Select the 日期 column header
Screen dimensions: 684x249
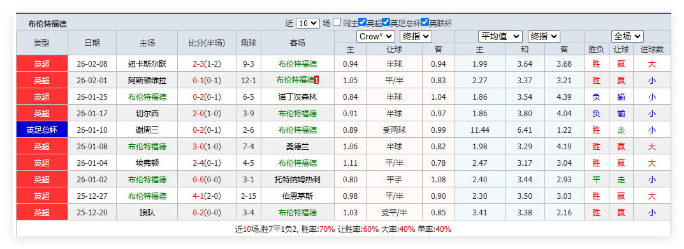tap(92, 43)
